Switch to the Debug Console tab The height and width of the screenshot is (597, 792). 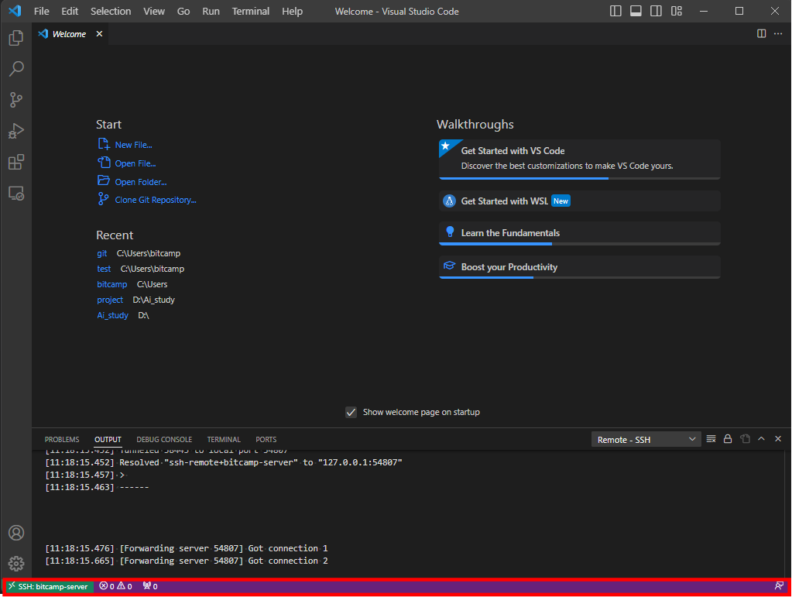pos(164,439)
